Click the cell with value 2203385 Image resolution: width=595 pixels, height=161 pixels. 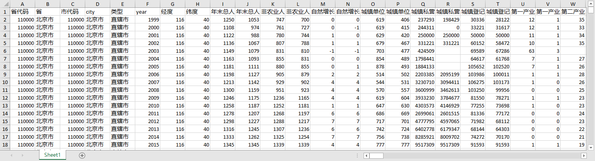coord(423,74)
